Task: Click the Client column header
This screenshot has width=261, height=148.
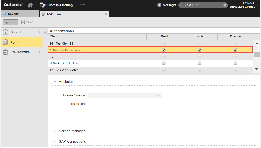Action: pyautogui.click(x=97, y=36)
